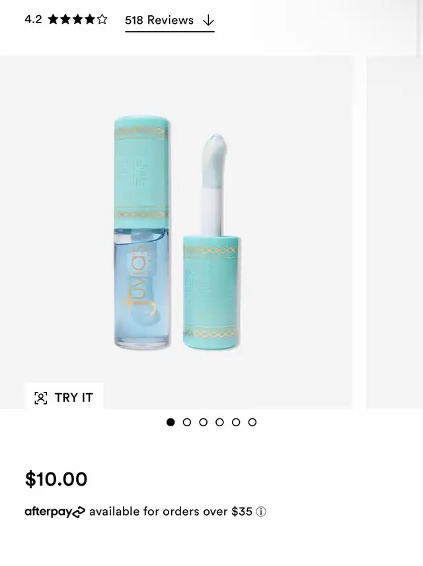Image resolution: width=423 pixels, height=566 pixels.
Task: Click the down arrow beside 518 Reviews
Action: (208, 21)
